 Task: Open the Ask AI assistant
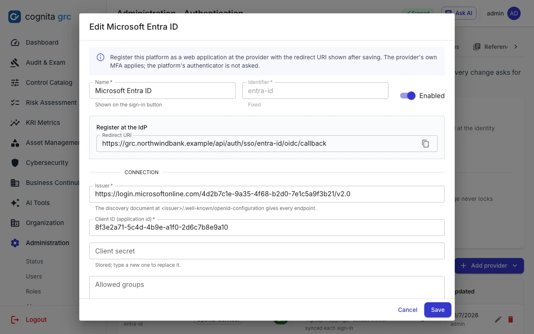point(459,13)
